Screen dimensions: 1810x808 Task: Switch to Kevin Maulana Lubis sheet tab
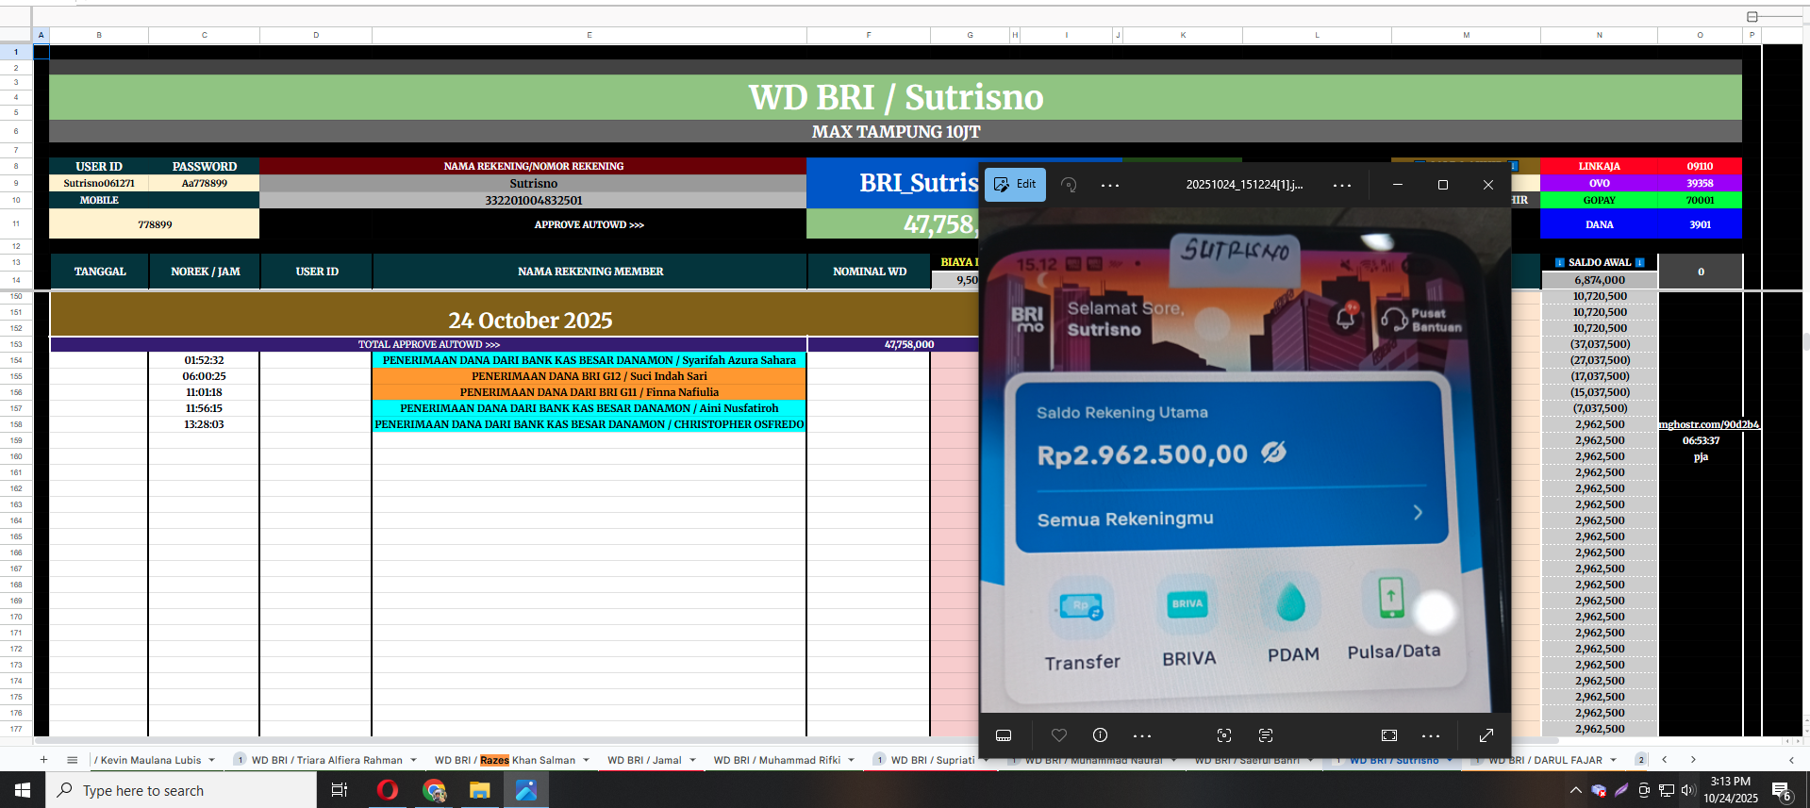(x=147, y=760)
